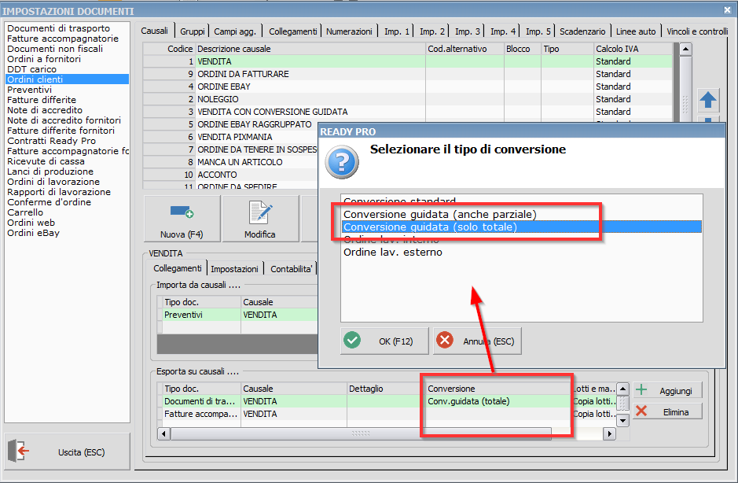
Task: Select Ricevute di cassa
Action: pyautogui.click(x=67, y=161)
